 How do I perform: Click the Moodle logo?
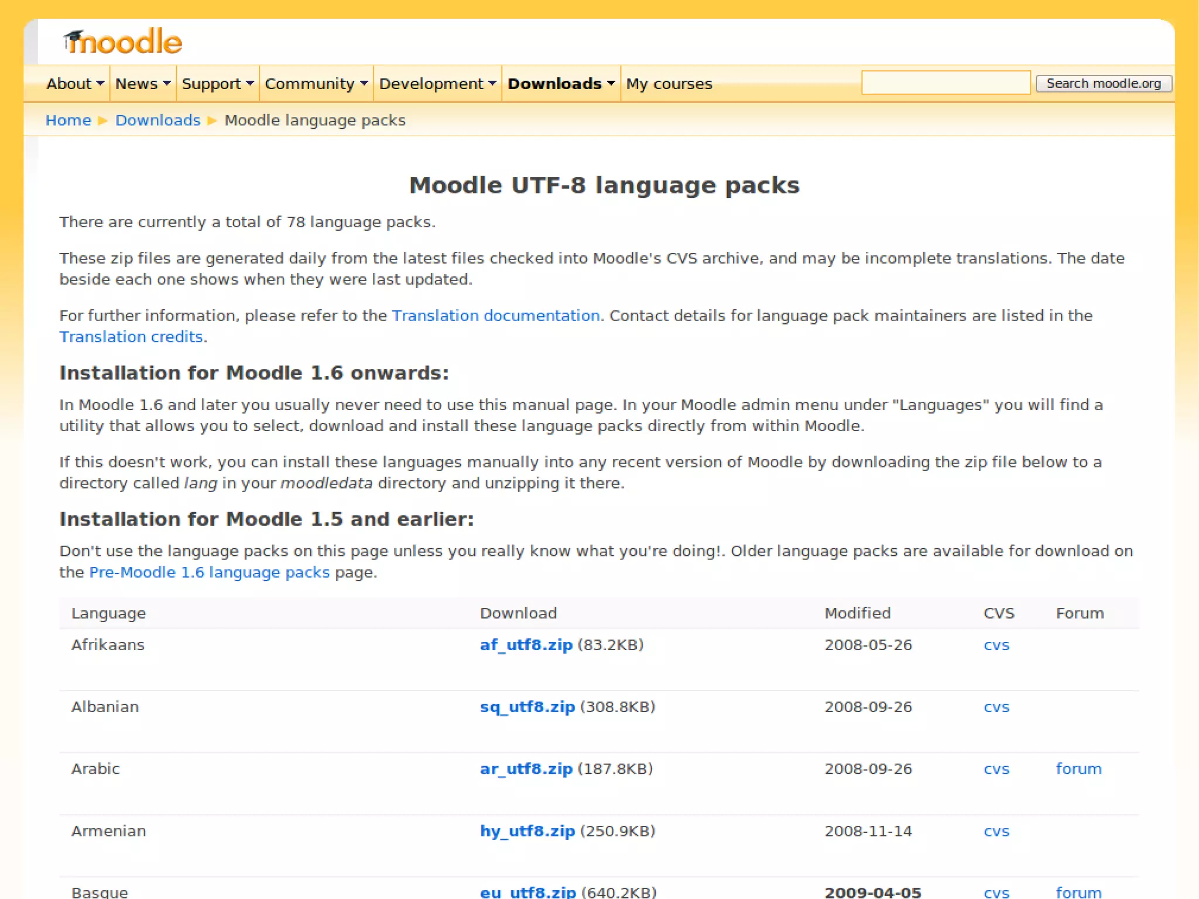122,42
